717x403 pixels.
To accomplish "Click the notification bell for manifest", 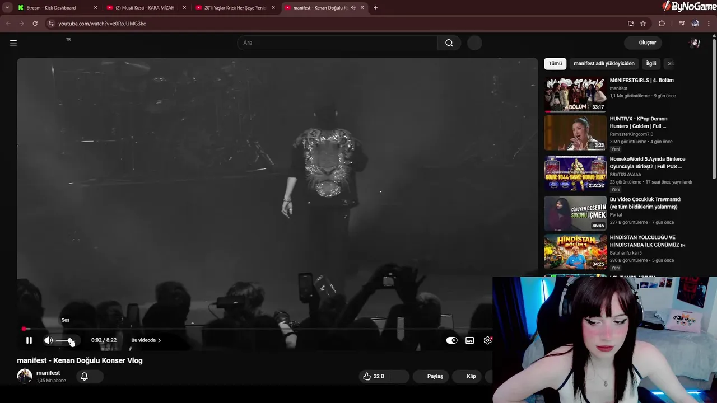I will click(85, 376).
